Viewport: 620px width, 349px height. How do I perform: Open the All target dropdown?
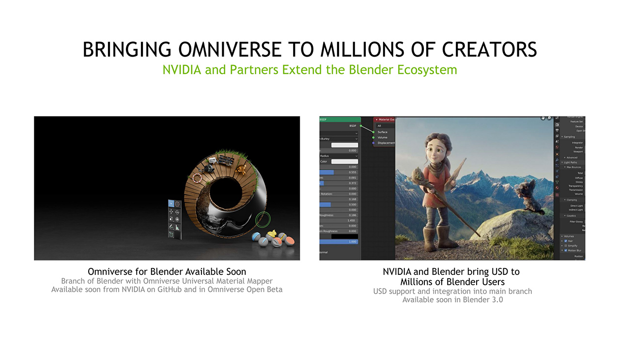tap(385, 126)
